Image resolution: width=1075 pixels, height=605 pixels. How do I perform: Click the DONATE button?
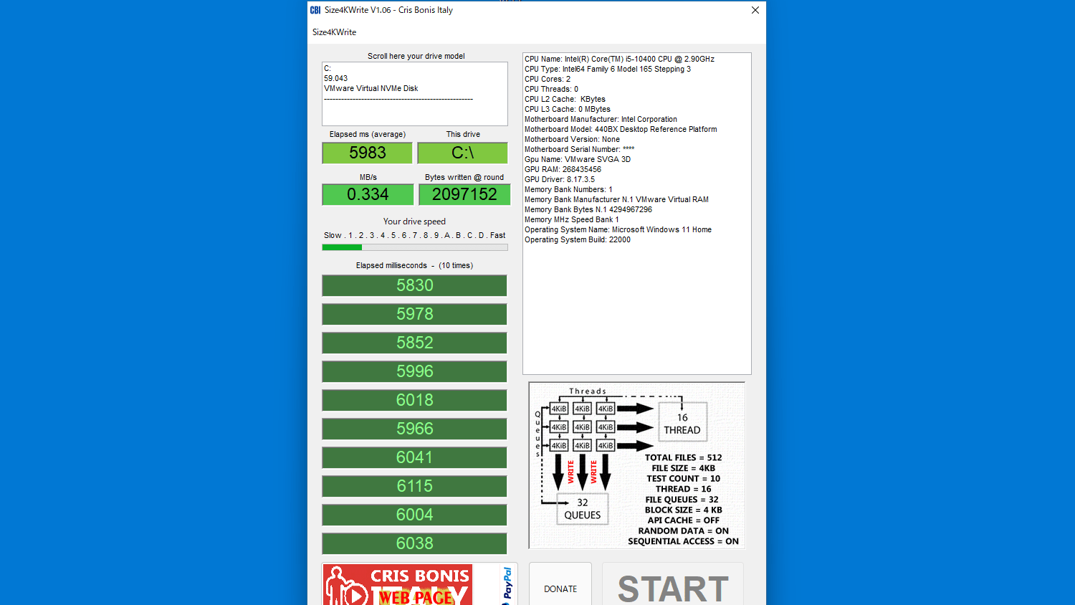click(560, 583)
